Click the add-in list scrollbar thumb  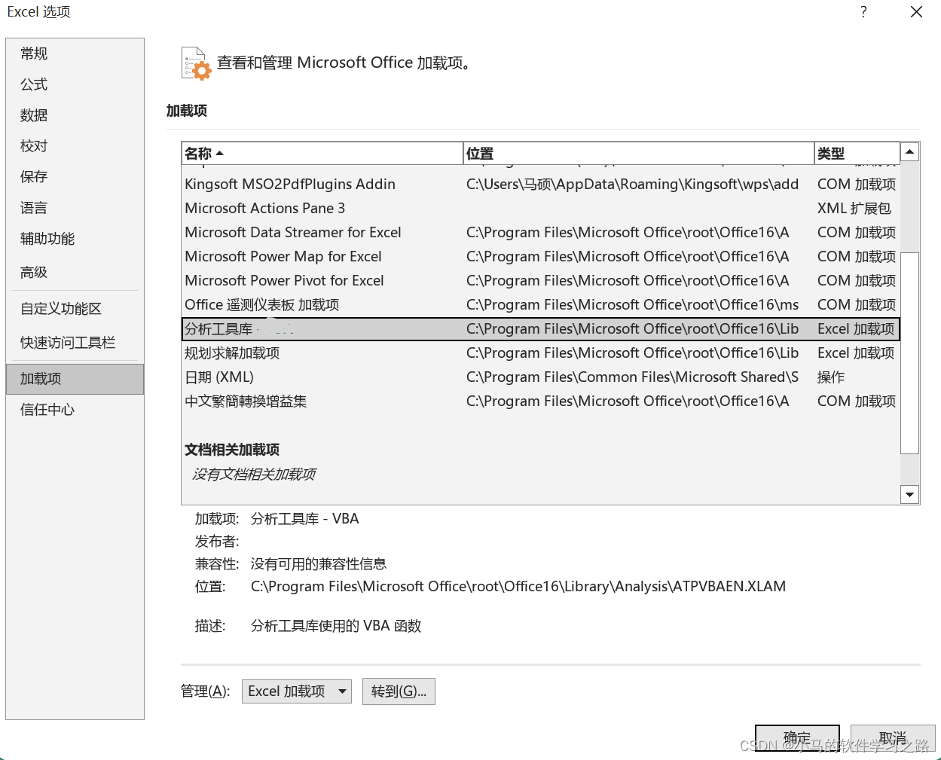tap(910, 353)
